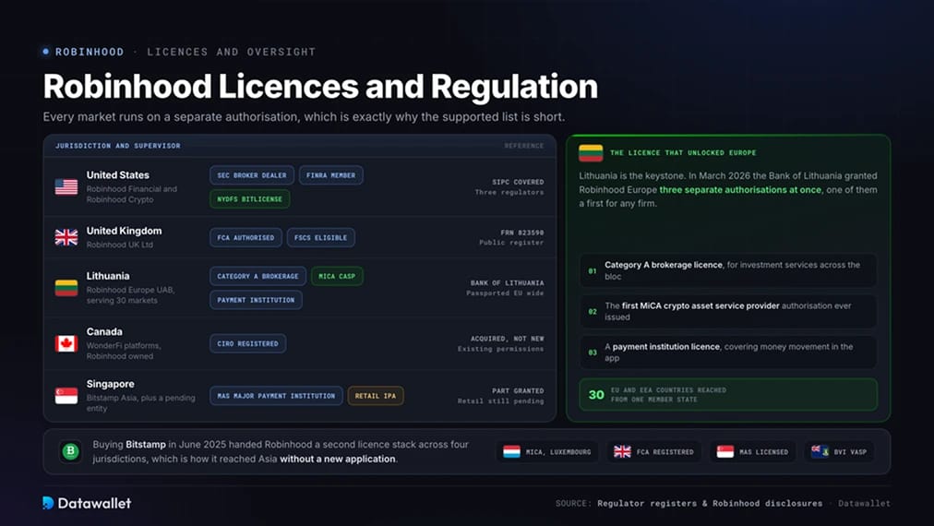Viewport: 934px width, 526px height.
Task: Click the Reference column header
Action: (523, 146)
